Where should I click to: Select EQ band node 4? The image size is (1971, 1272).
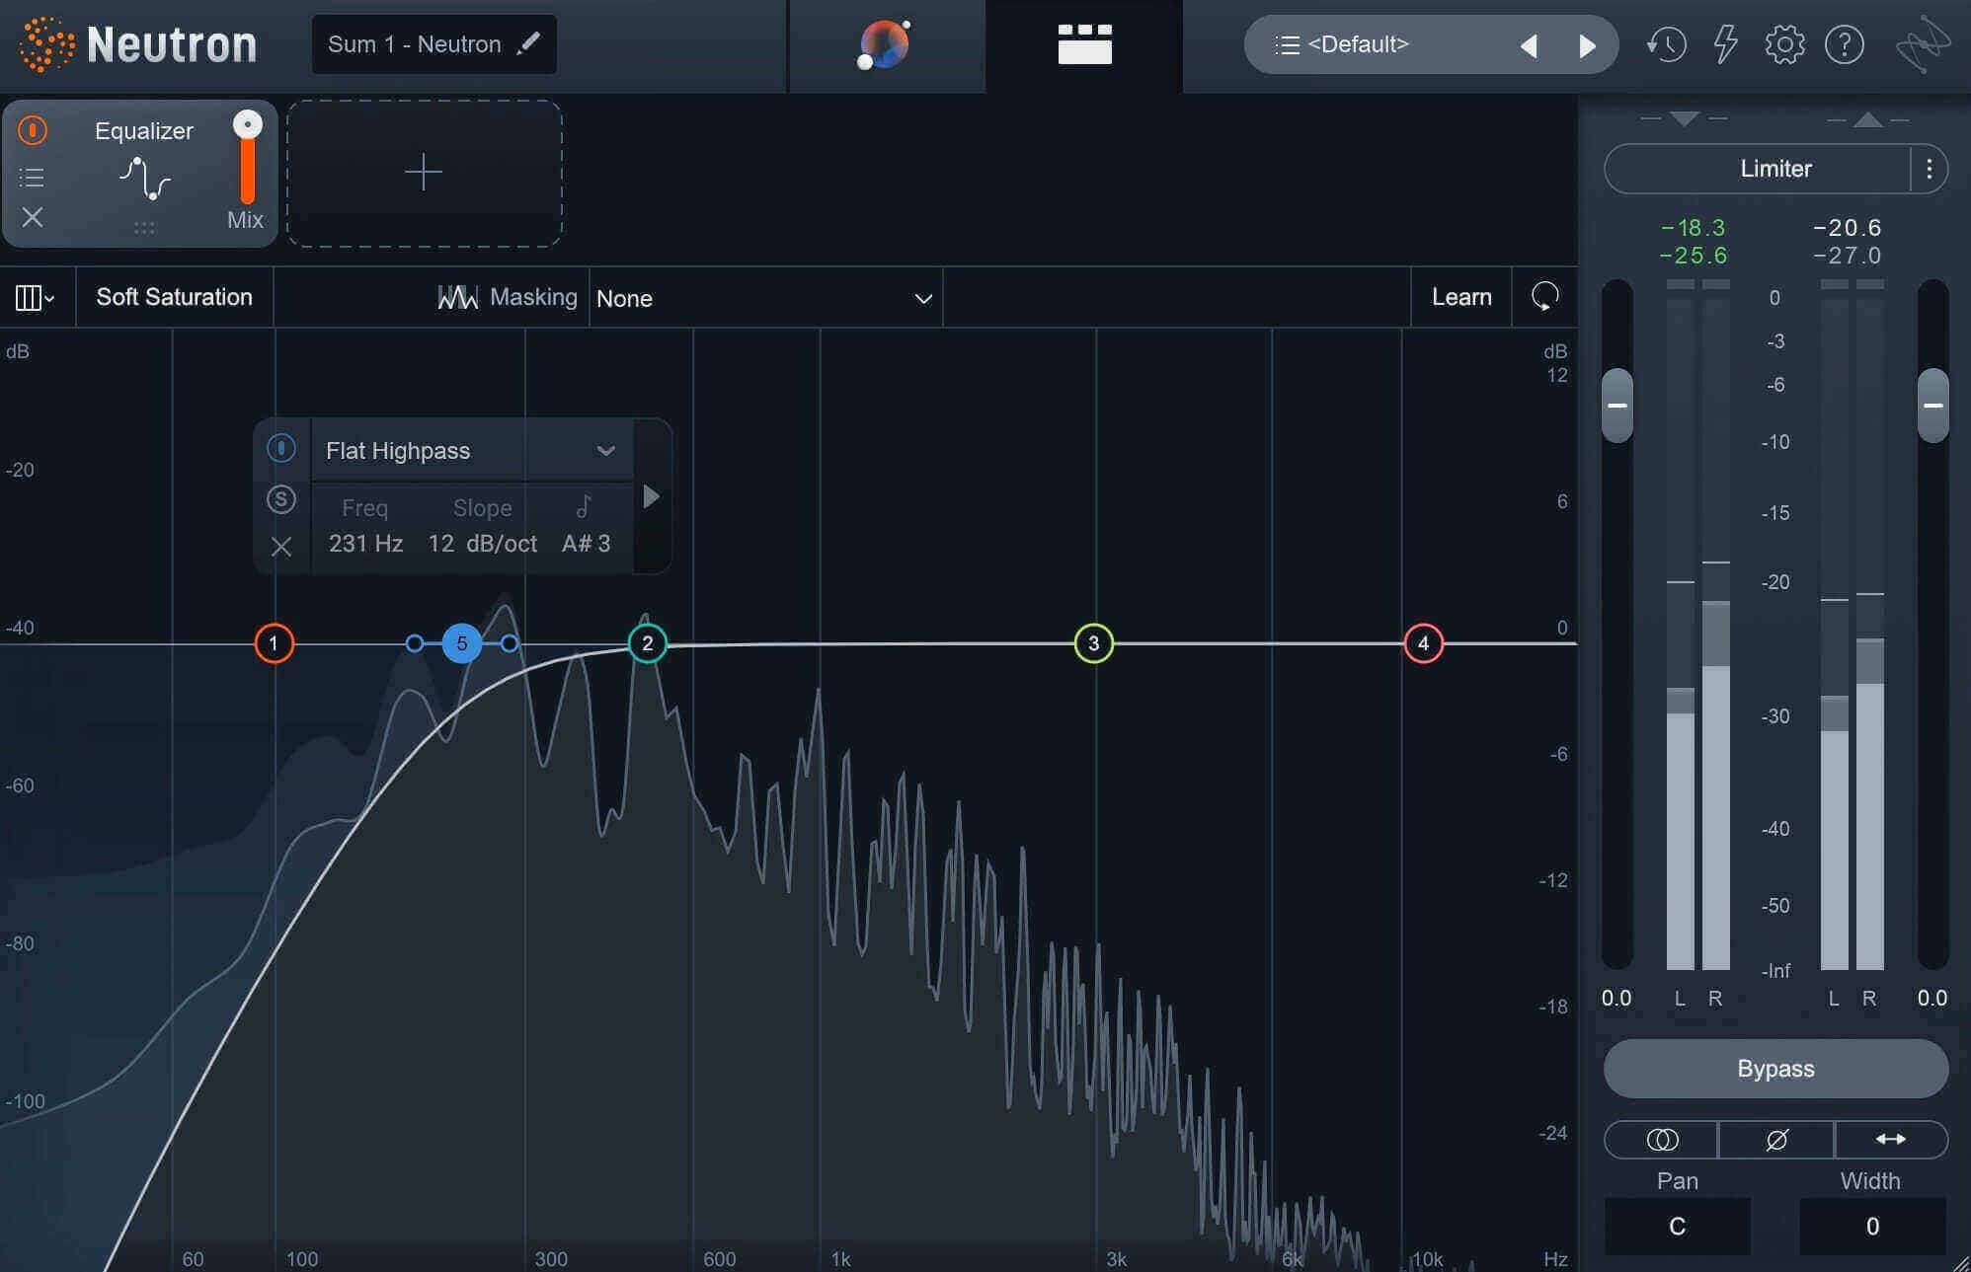pos(1423,644)
